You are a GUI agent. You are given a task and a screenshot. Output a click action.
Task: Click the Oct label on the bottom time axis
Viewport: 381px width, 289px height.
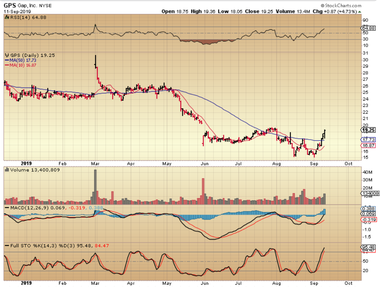click(349, 283)
